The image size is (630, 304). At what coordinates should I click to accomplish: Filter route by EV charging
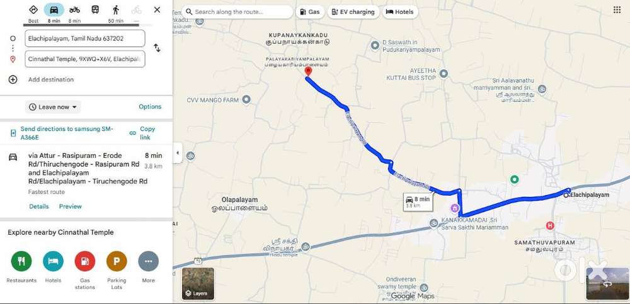(x=353, y=12)
